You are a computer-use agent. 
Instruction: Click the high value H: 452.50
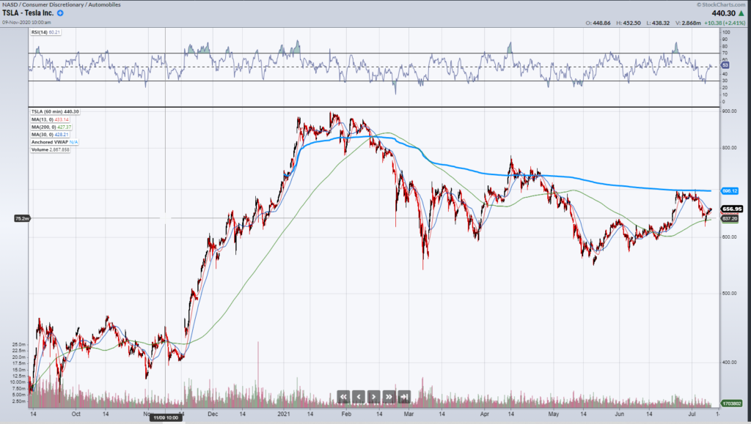coord(628,23)
